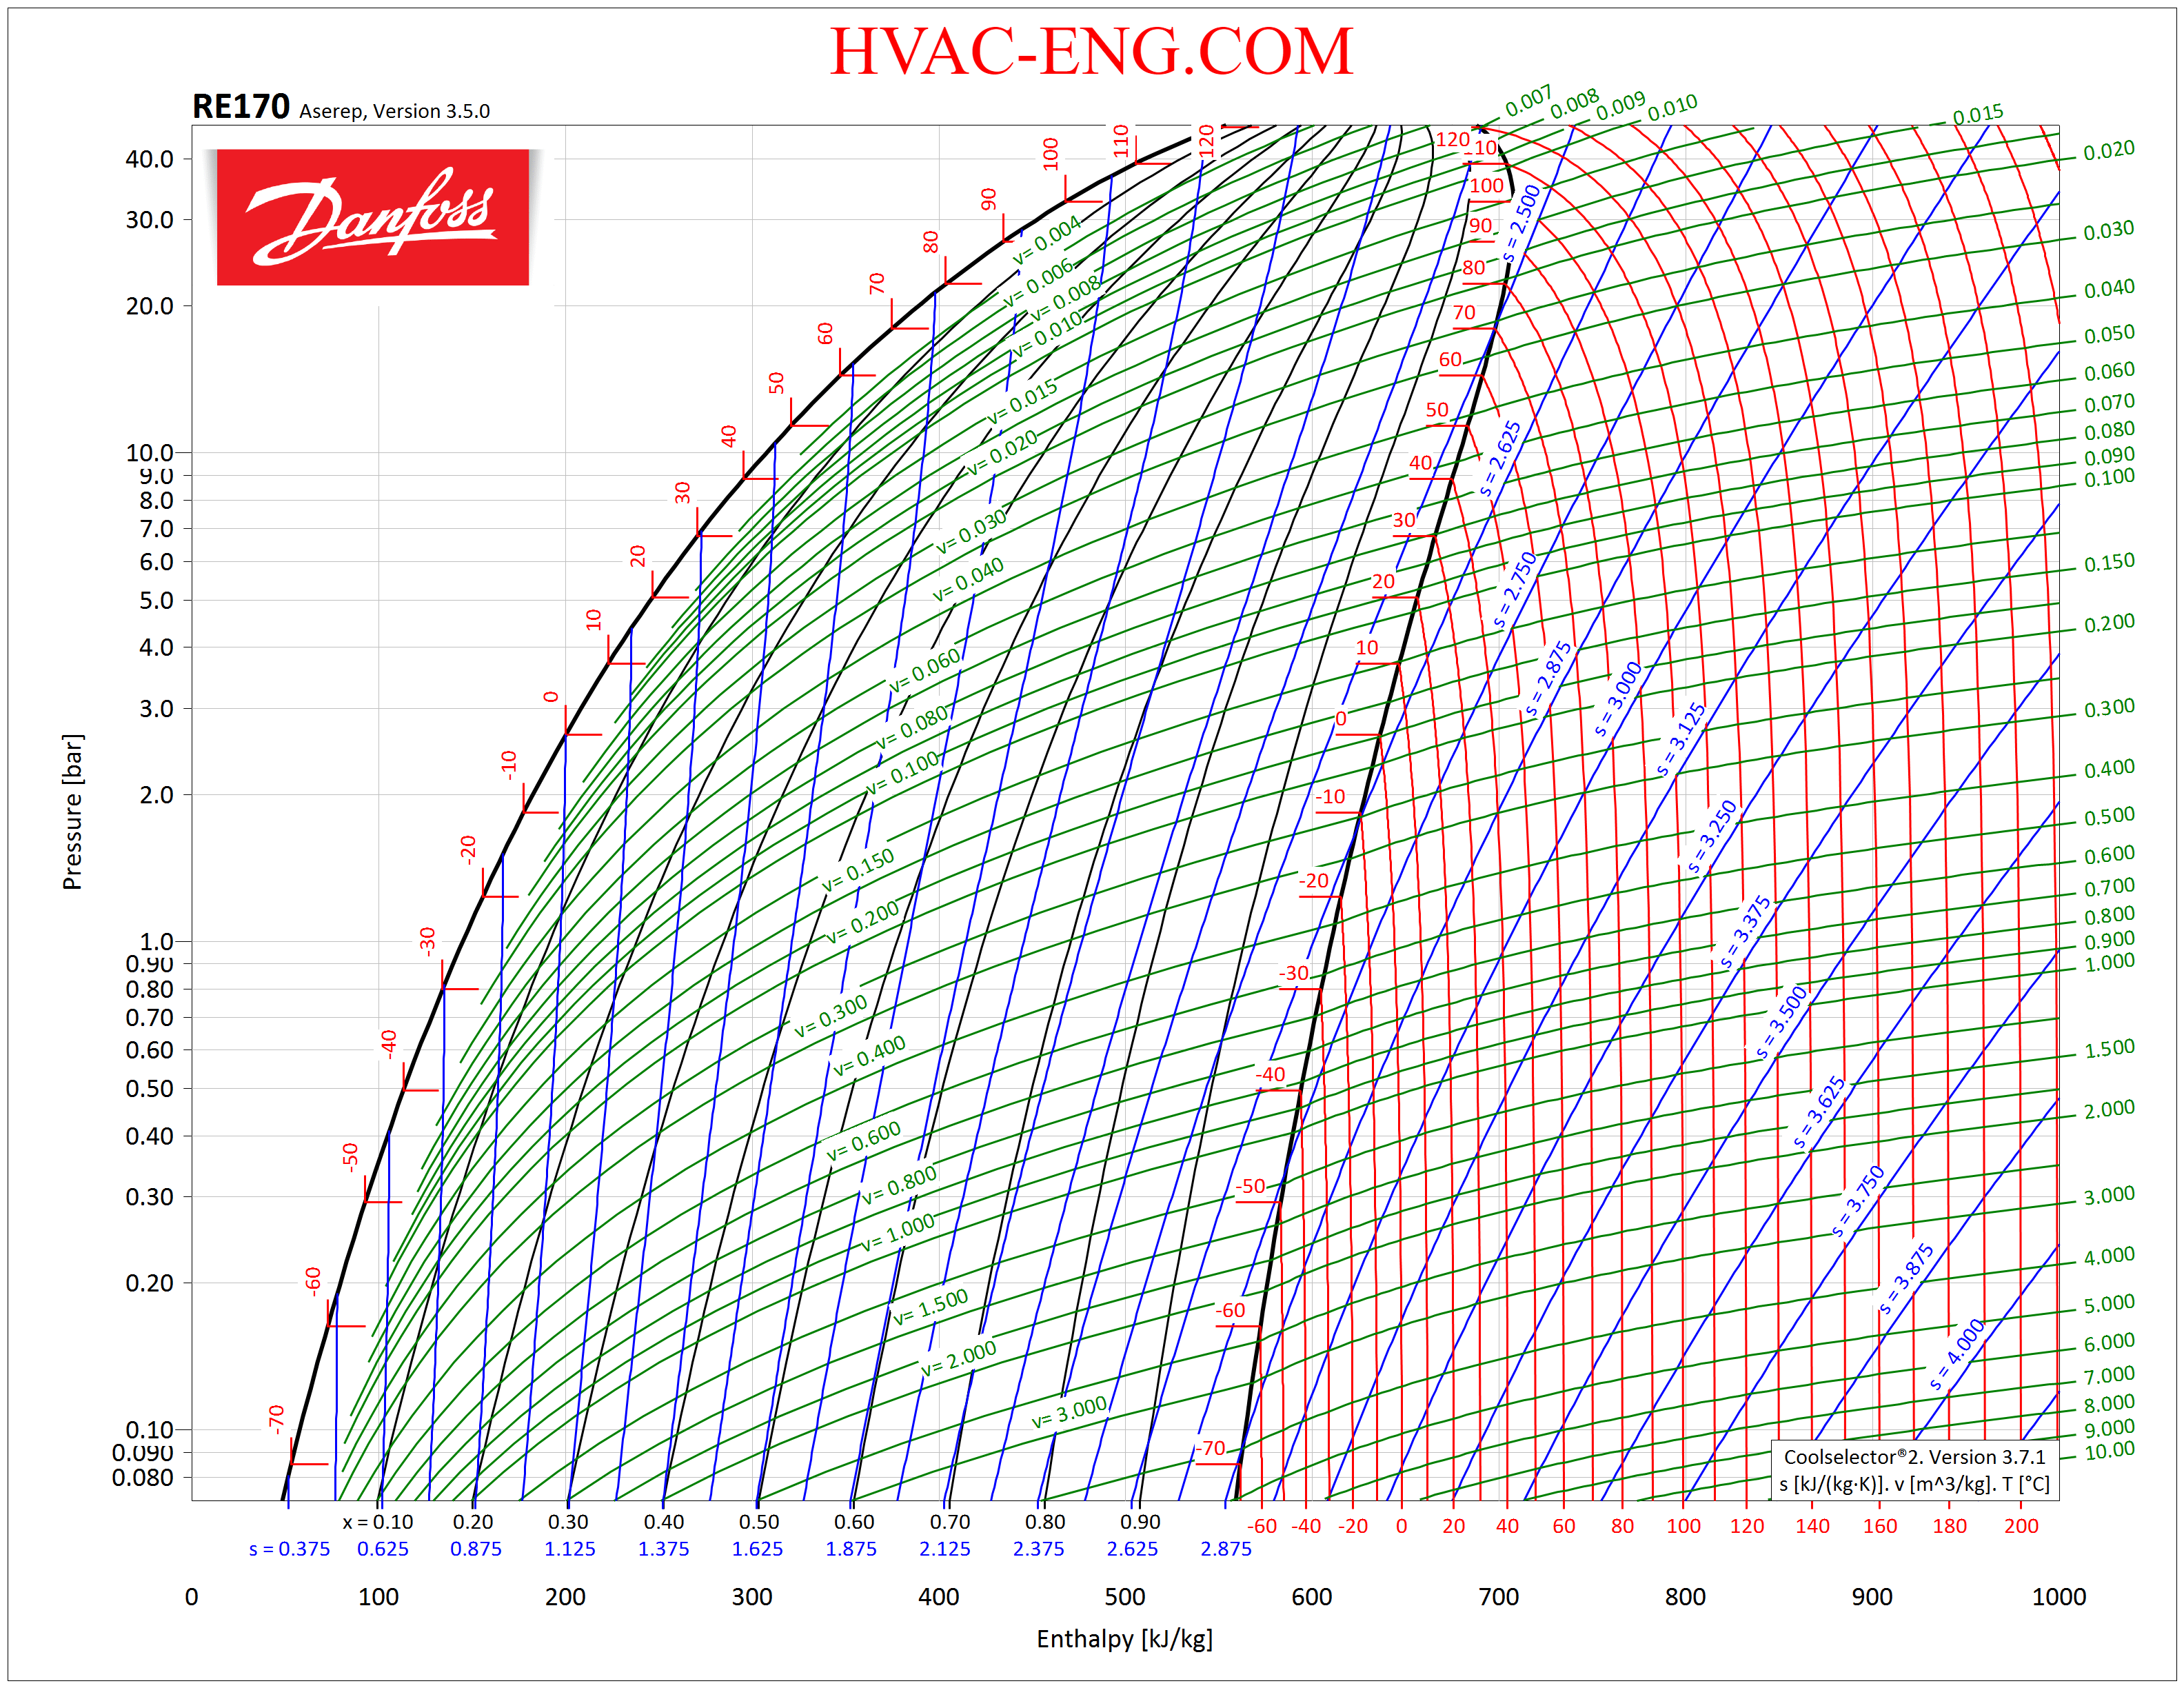The image size is (2184, 1688).
Task: Click the 'x = 0.10' quality label
Action: [x=378, y=1522]
